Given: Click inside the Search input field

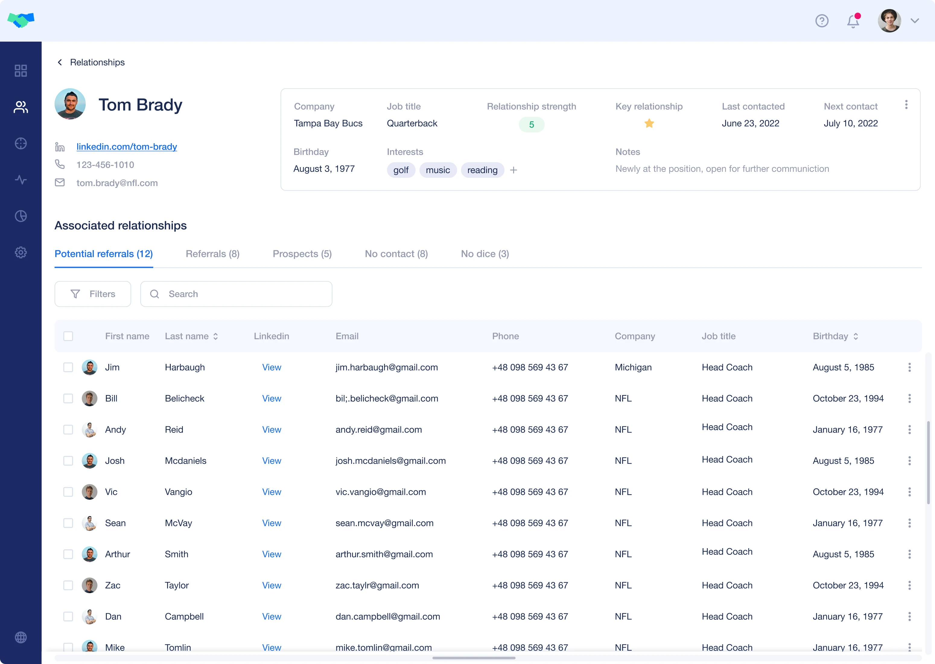Looking at the screenshot, I should [237, 294].
